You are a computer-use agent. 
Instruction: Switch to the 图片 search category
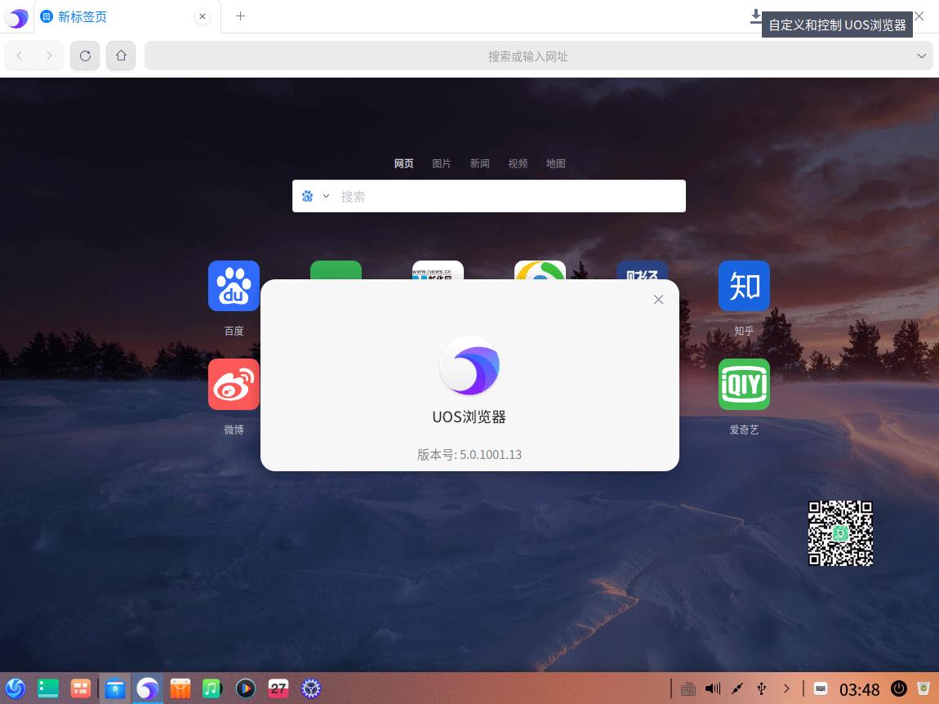(x=442, y=163)
